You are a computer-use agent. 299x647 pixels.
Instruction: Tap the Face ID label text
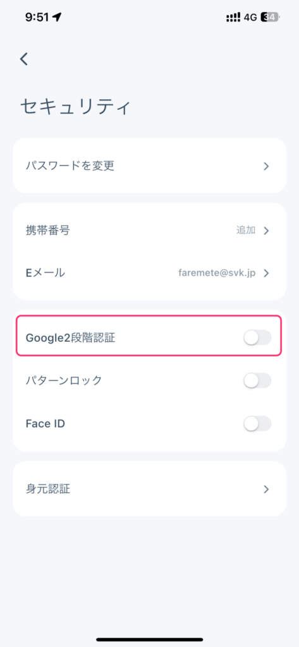[x=46, y=424]
